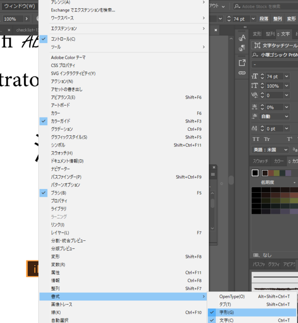Click the grid icon beside なし

[256, 255]
